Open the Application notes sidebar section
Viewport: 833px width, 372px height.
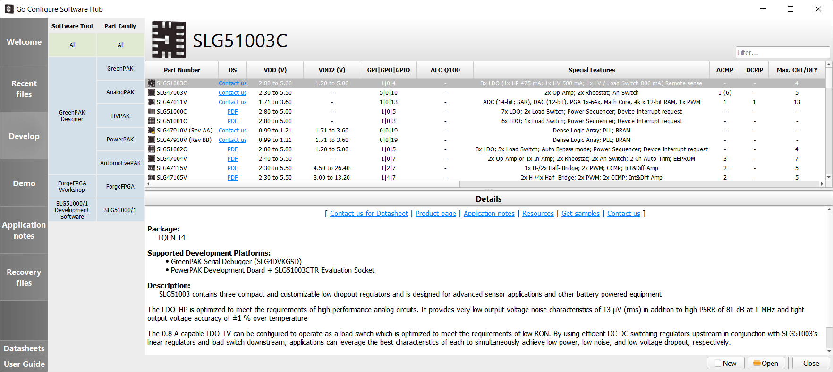coord(24,230)
